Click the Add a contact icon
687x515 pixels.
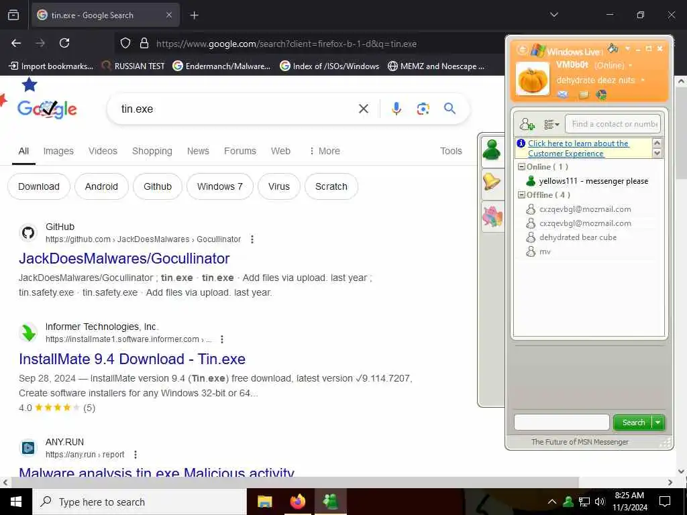point(527,124)
